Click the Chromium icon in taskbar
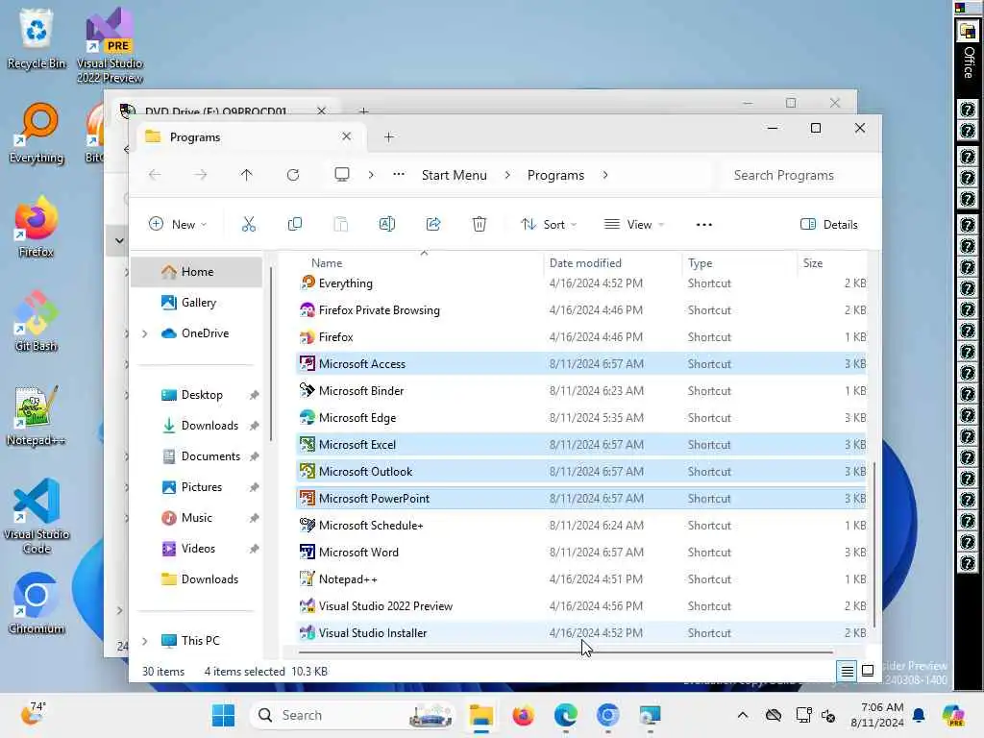984x738 pixels. coord(607,715)
